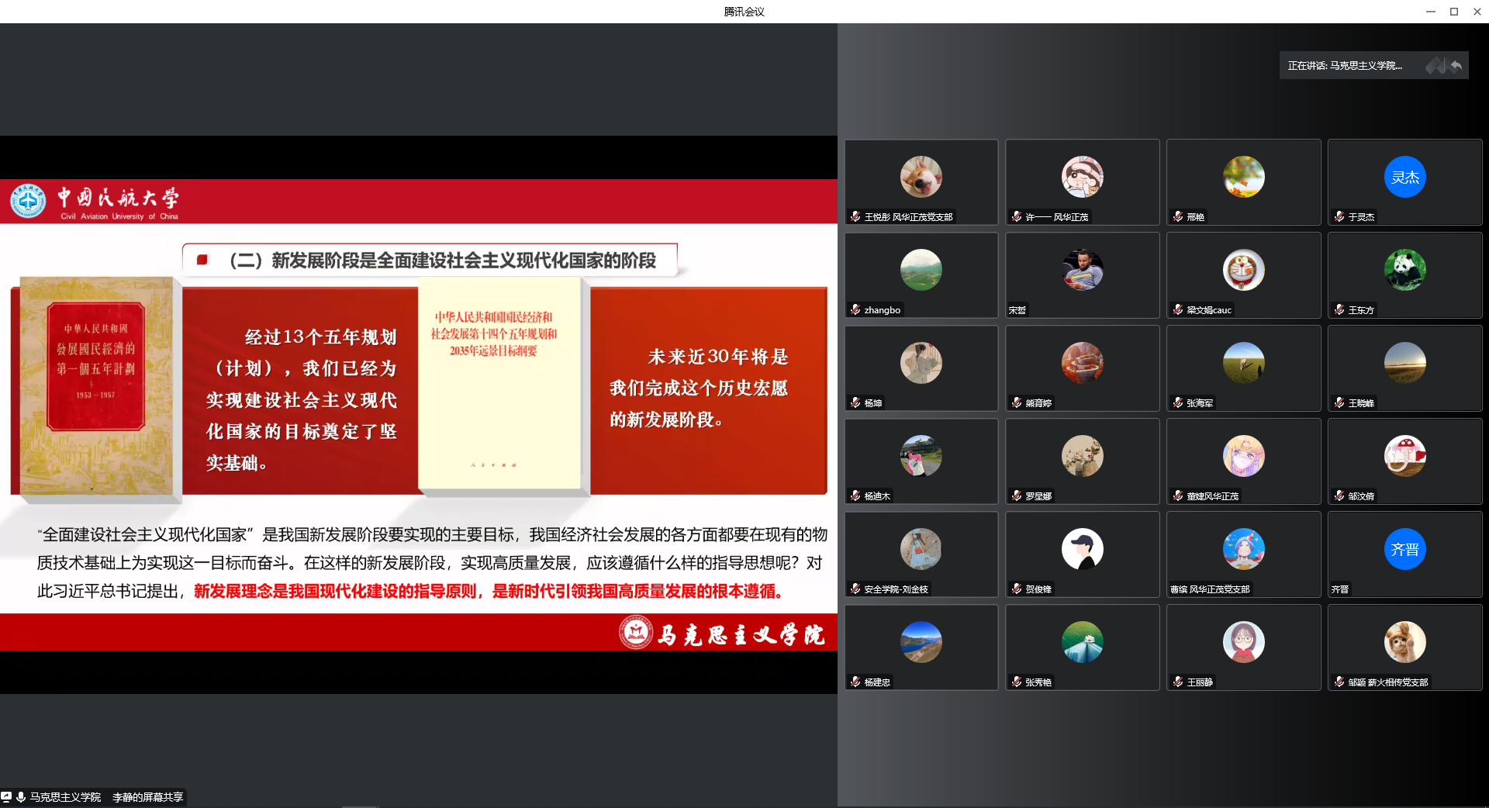Click the 李静的屏幕共享 label
1489x808 pixels.
click(x=147, y=797)
